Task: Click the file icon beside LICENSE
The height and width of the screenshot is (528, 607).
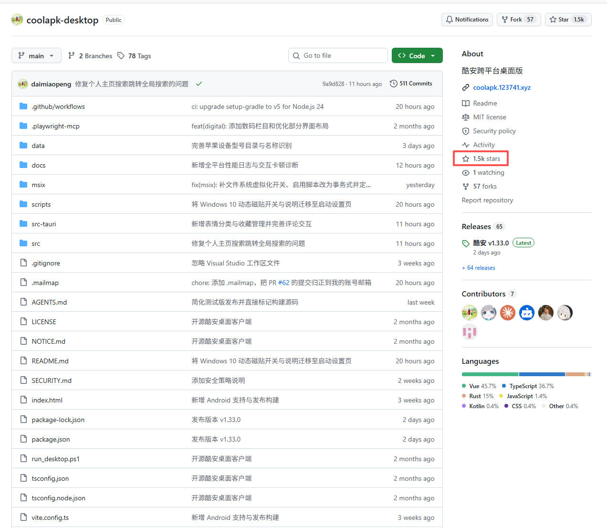Action: [23, 321]
